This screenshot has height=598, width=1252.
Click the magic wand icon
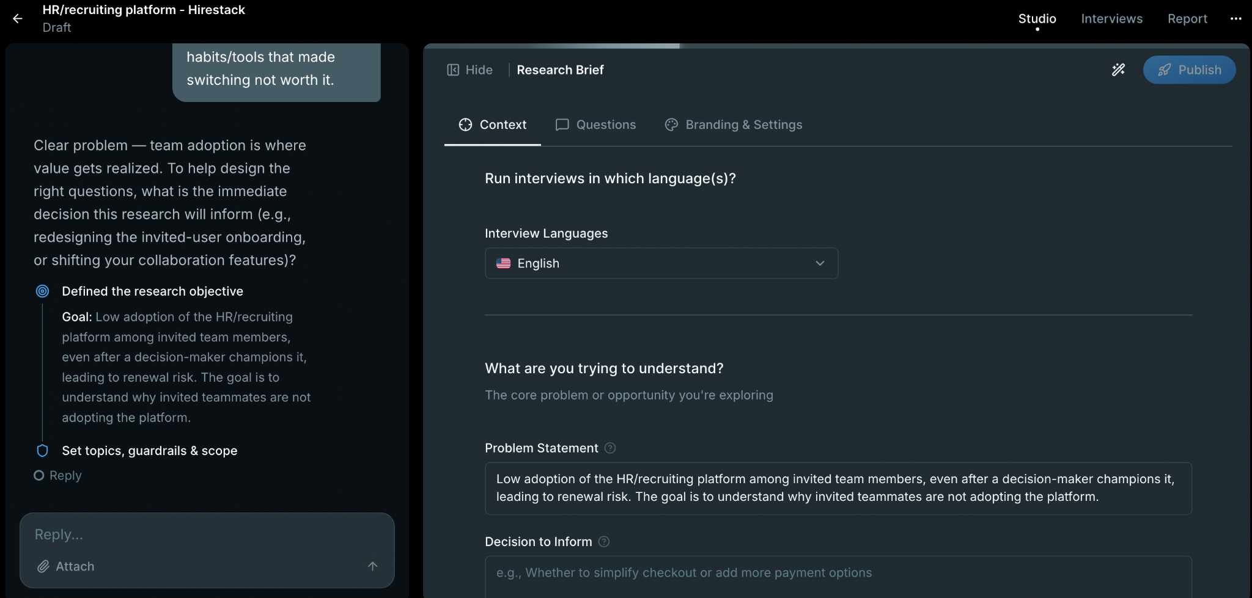coord(1118,70)
